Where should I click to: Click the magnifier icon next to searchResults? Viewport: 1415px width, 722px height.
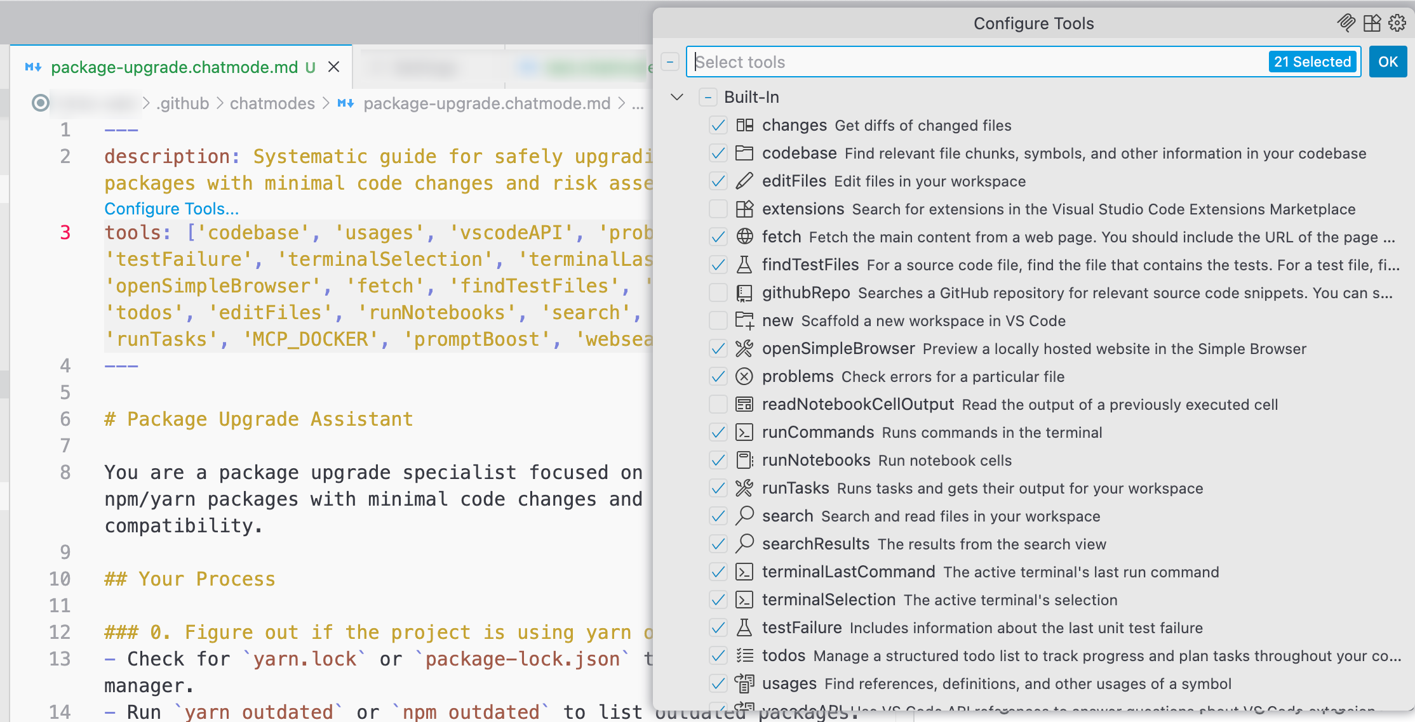pos(744,544)
